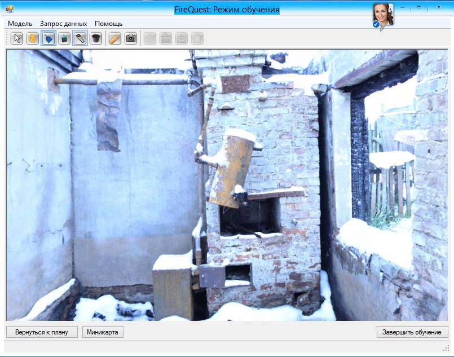Open the Модель menu
Image resolution: width=454 pixels, height=357 pixels.
[x=20, y=24]
